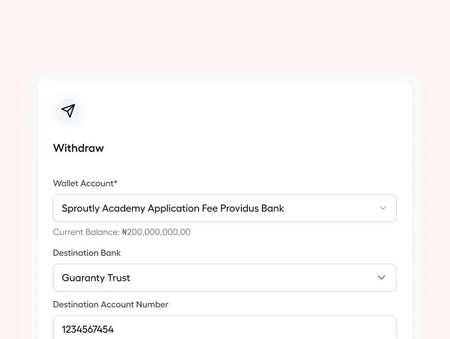Open the Wallet Account dropdown
Screen dimensions: 450x339
click(225, 208)
